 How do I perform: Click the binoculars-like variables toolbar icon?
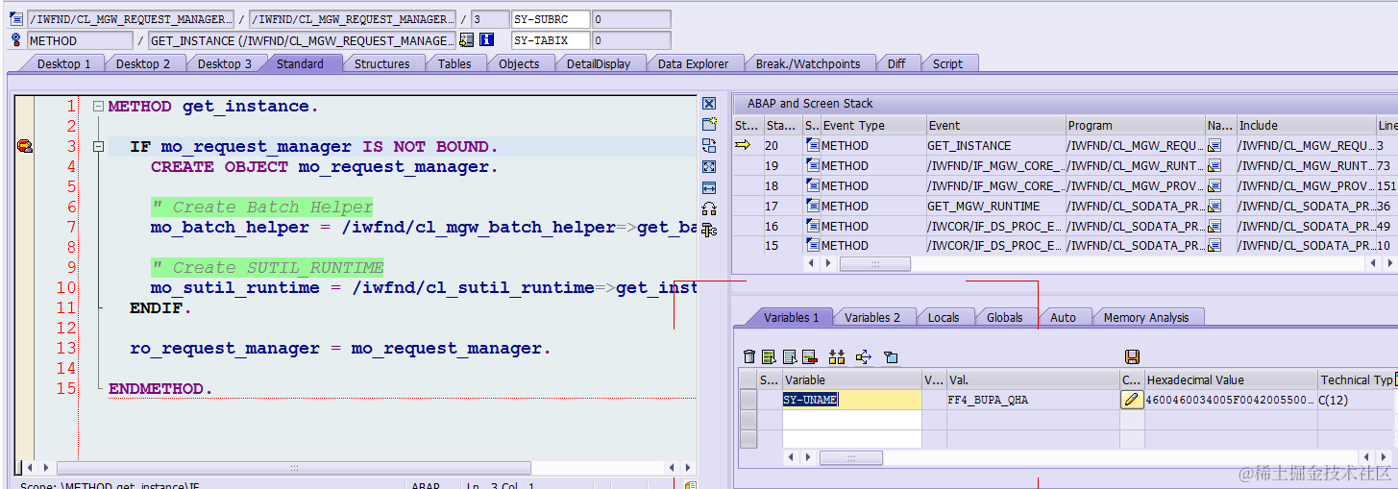click(837, 356)
